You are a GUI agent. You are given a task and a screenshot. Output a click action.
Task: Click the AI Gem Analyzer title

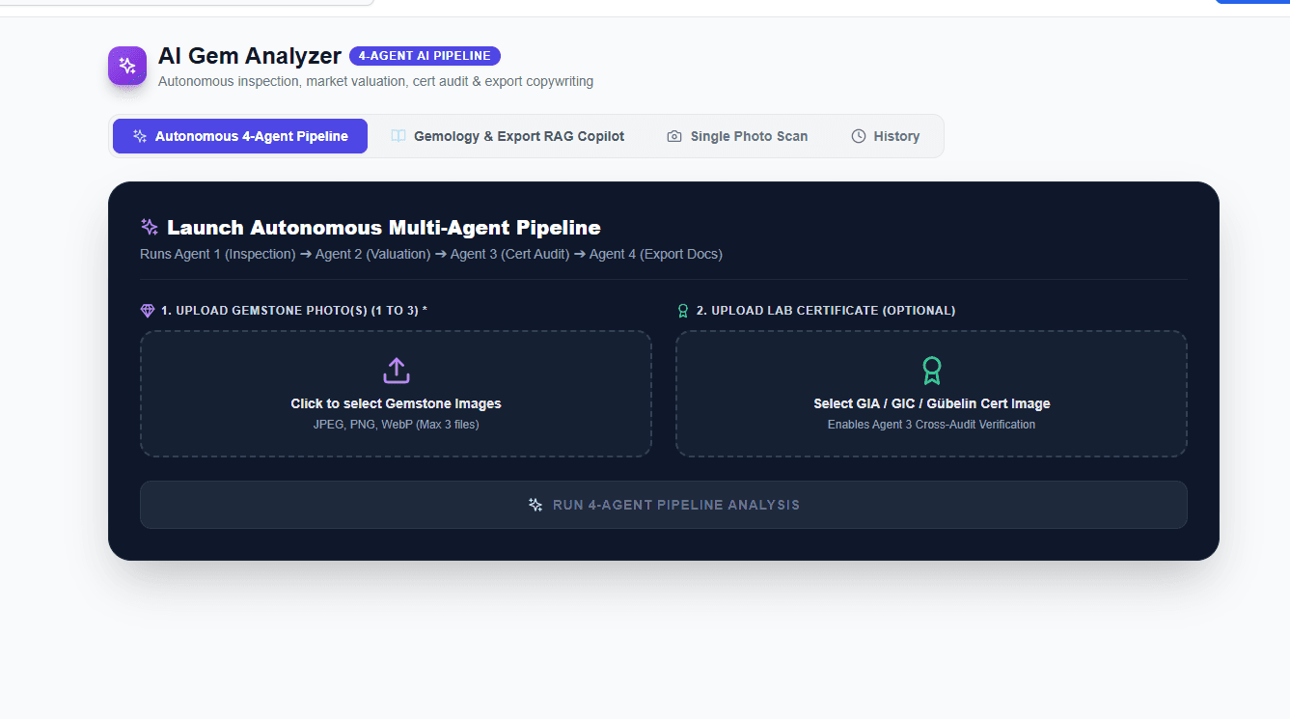[250, 56]
